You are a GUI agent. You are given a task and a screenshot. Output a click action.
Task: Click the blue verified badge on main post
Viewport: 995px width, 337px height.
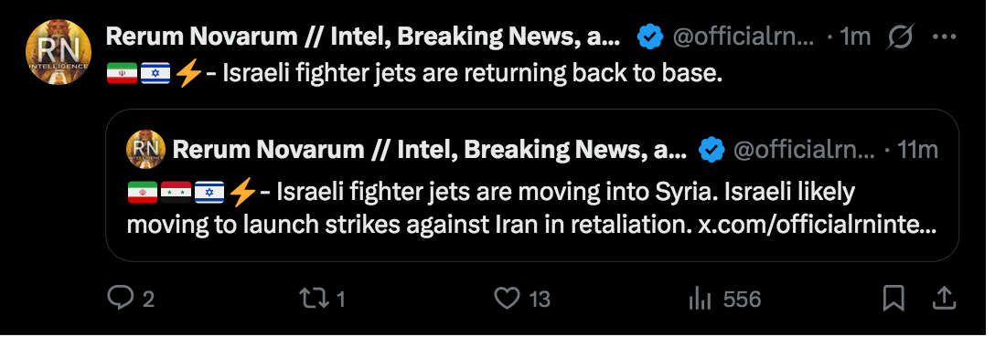point(650,37)
